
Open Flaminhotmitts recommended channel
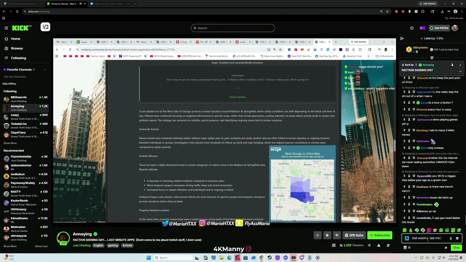[x=25, y=158]
